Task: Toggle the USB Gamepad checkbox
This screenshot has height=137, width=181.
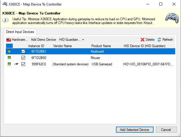Action: click(23, 64)
